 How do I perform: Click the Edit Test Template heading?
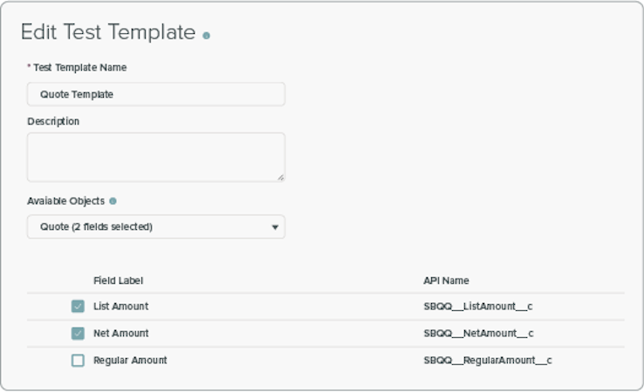(x=107, y=33)
